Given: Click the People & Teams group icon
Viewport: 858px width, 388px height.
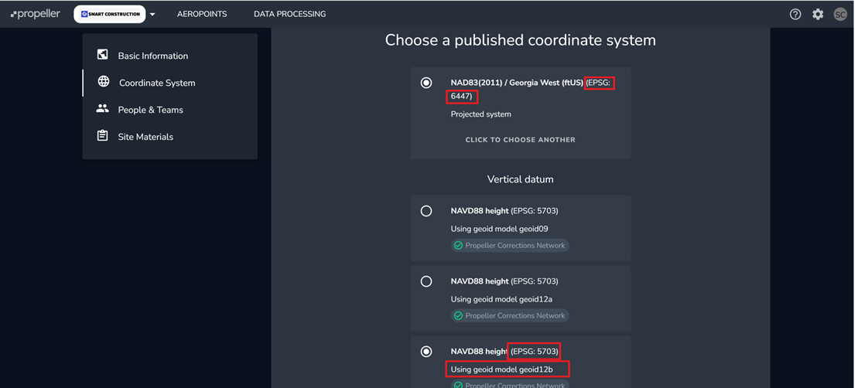Looking at the screenshot, I should (102, 109).
